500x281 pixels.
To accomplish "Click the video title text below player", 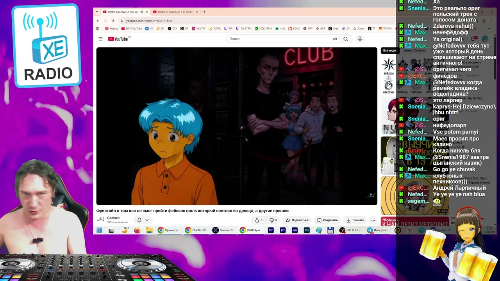I will (x=193, y=211).
